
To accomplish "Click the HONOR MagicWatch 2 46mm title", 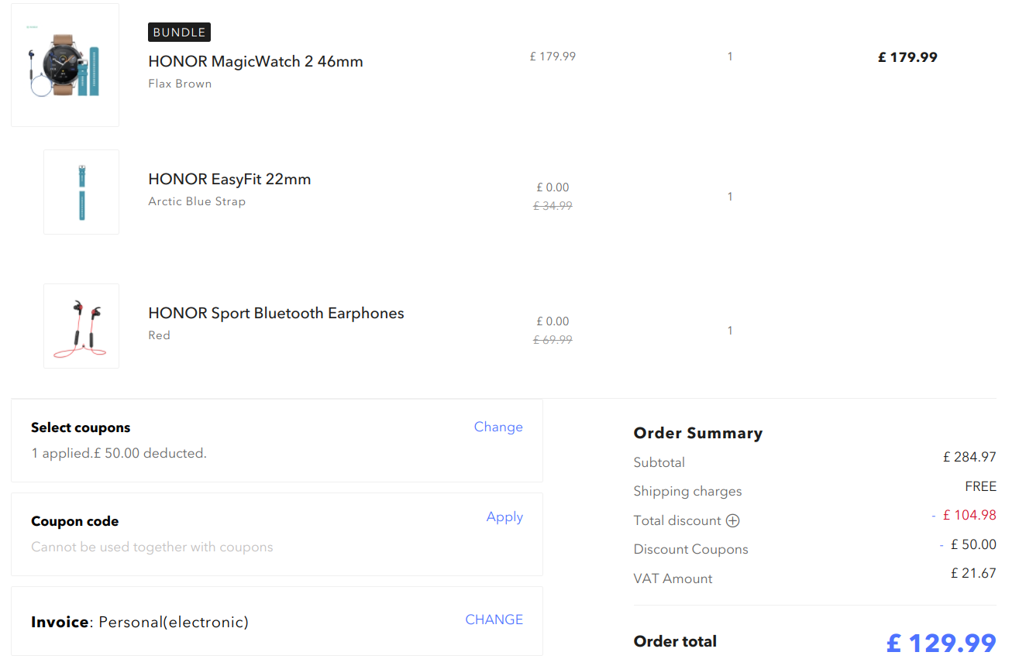I will coord(256,61).
